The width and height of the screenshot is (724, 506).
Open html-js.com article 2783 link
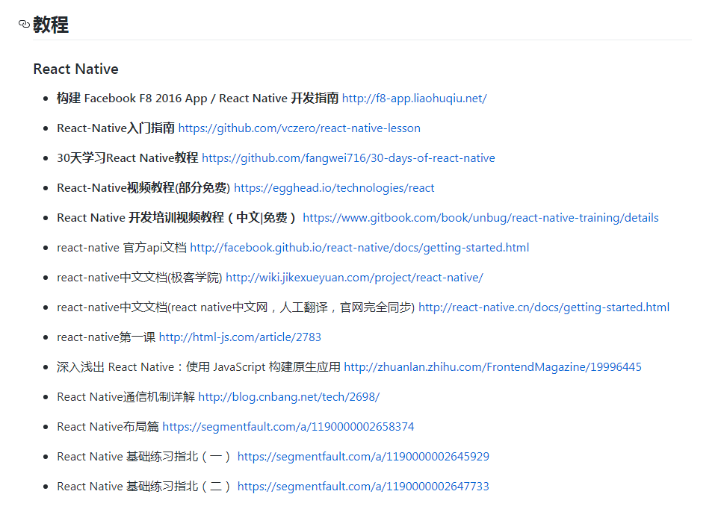click(240, 337)
